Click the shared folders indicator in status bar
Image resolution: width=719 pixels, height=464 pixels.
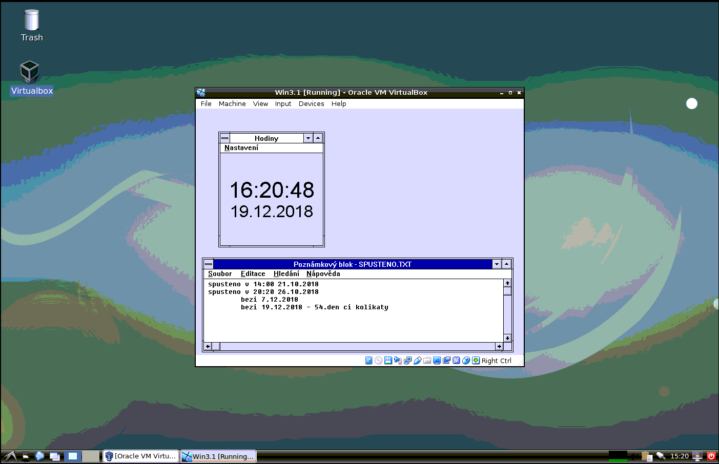pyautogui.click(x=427, y=361)
